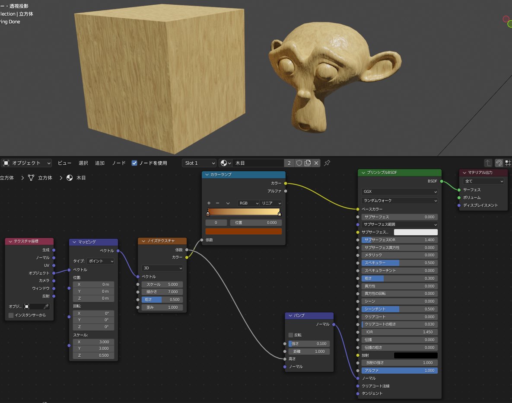The width and height of the screenshot is (512, 403).
Task: Click the snapping magnet icon in header
Action: pos(499,163)
